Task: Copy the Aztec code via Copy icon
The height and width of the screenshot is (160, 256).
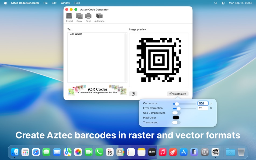Action: coord(79,17)
